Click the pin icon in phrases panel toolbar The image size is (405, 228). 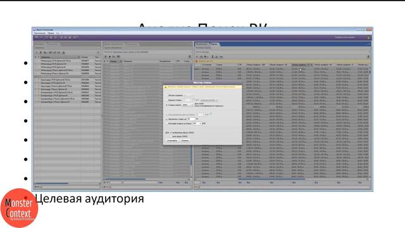click(x=368, y=56)
